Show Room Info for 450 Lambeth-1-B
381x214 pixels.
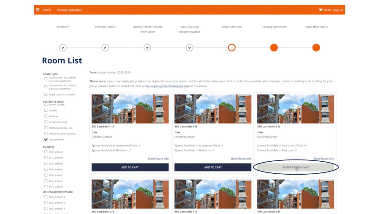click(x=241, y=159)
